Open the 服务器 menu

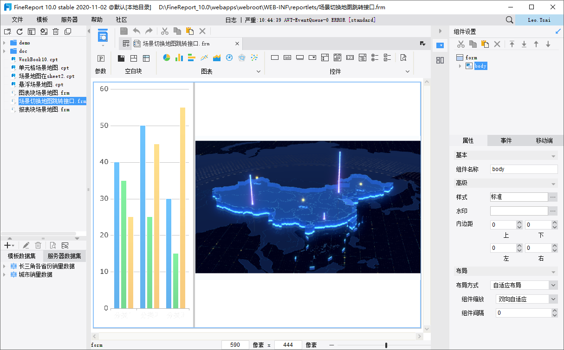click(x=69, y=20)
